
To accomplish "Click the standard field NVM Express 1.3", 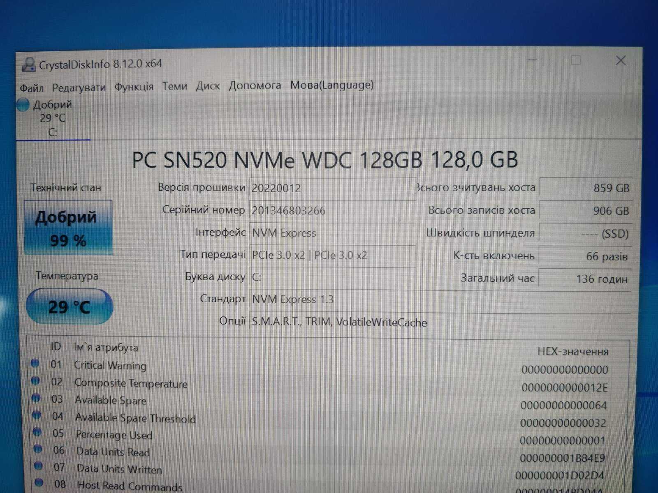I will [x=440, y=299].
